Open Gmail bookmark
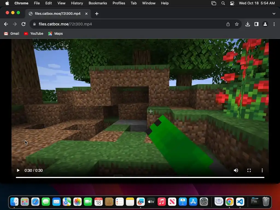 [x=11, y=34]
